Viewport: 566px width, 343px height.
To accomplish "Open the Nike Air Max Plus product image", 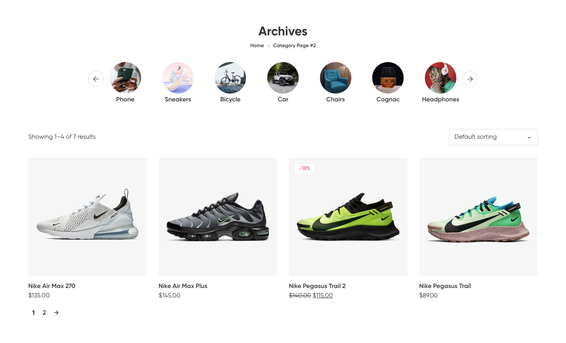I will pos(218,217).
